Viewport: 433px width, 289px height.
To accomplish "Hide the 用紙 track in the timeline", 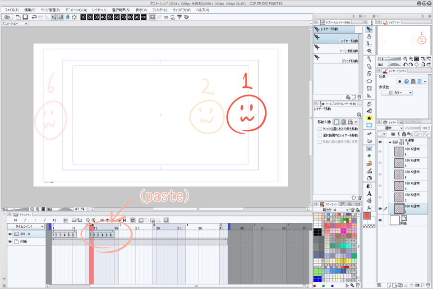I will coord(10,242).
